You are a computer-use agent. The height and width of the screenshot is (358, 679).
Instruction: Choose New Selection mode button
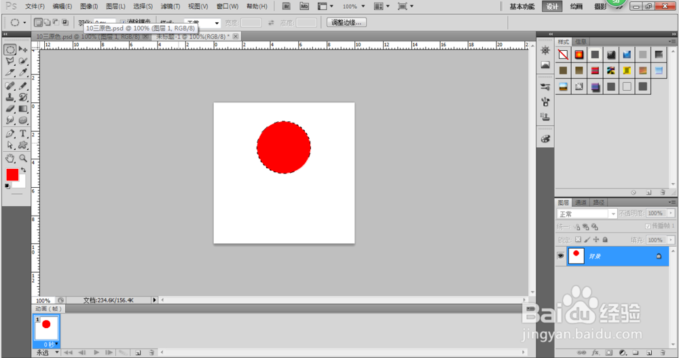click(x=39, y=22)
